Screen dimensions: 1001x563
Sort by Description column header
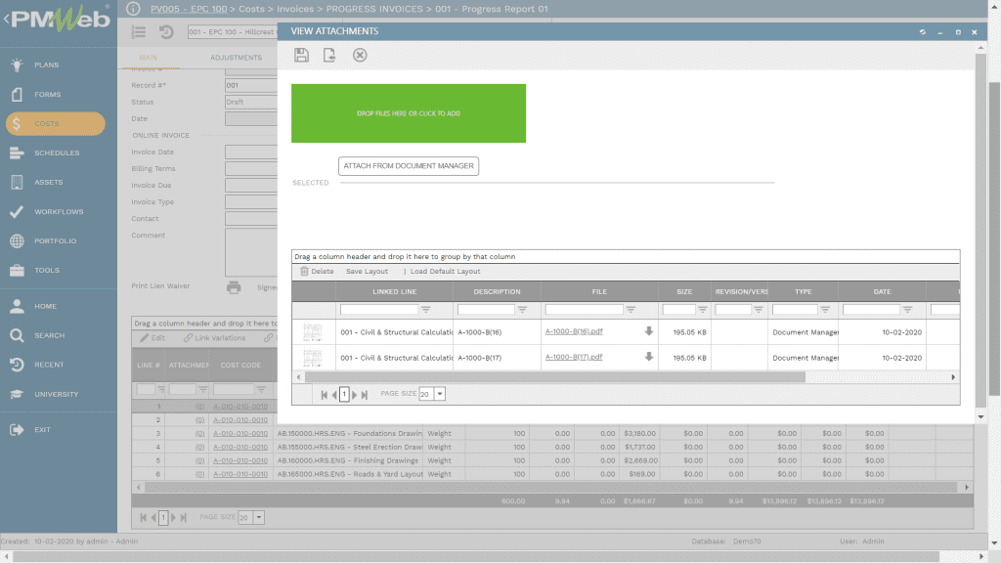tap(497, 291)
